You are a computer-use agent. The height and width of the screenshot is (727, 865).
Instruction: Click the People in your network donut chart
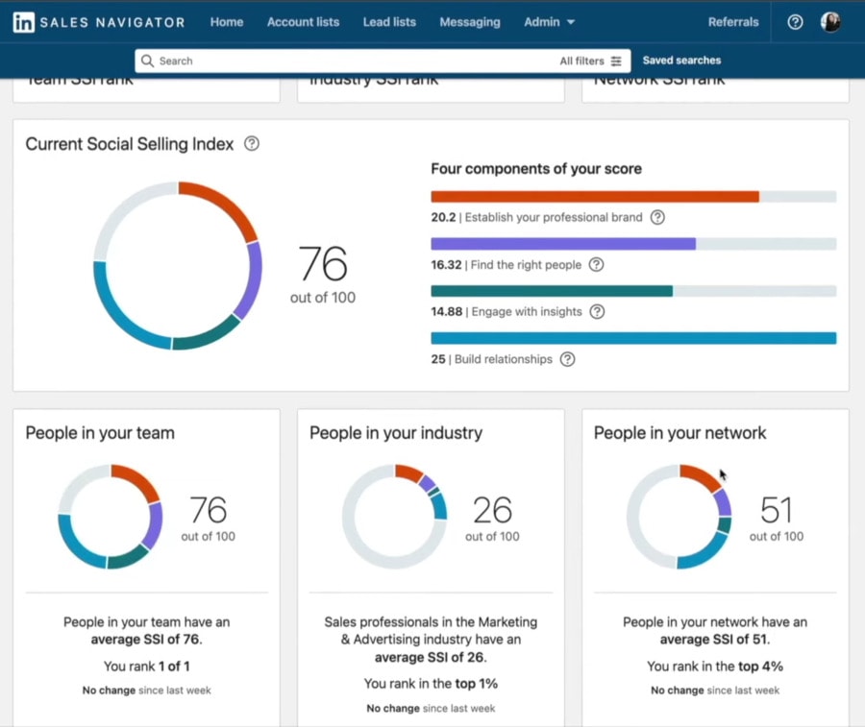click(680, 517)
